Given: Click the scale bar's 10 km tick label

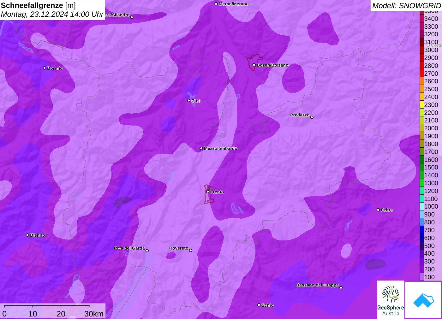Looking at the screenshot, I should (x=33, y=314).
